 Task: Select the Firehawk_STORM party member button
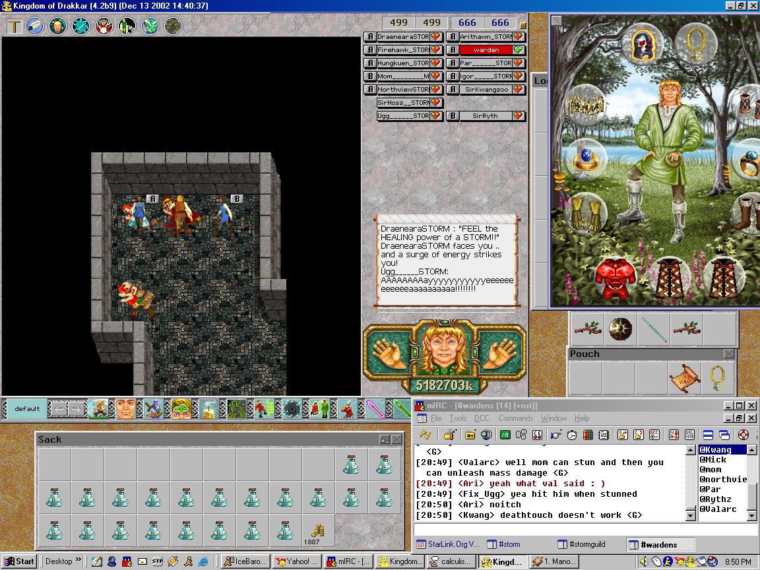403,50
